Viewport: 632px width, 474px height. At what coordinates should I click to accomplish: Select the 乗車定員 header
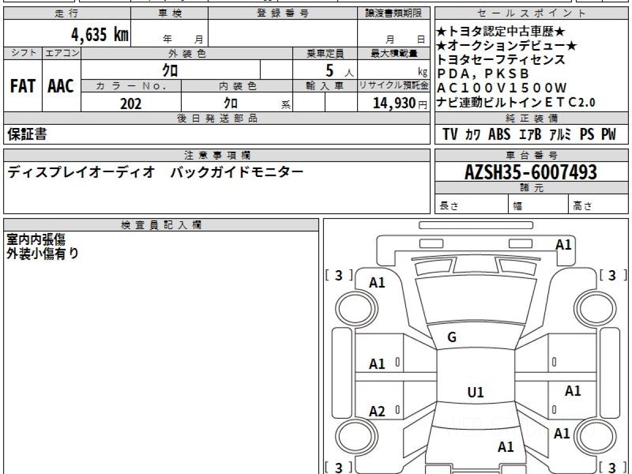(325, 53)
